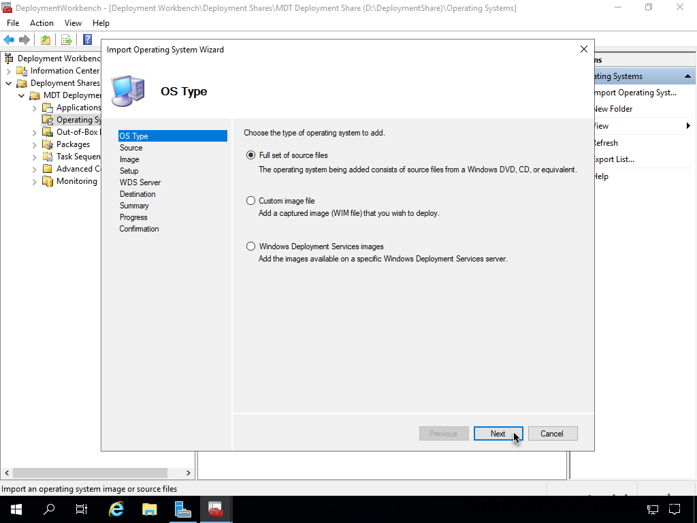Image resolution: width=697 pixels, height=523 pixels.
Task: Select the Packages node icon
Action: point(47,144)
